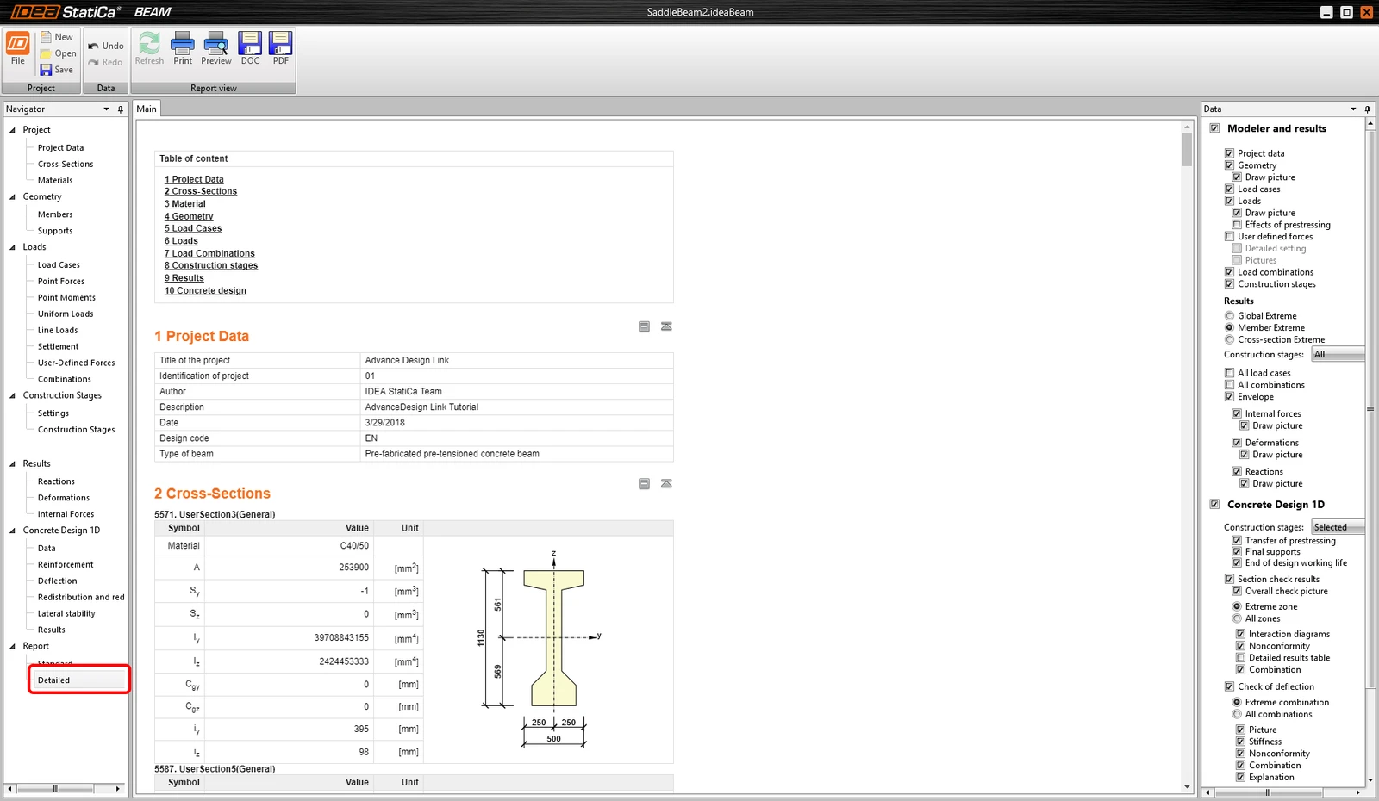
Task: Open Data panel dropdown arrow
Action: click(x=1353, y=109)
